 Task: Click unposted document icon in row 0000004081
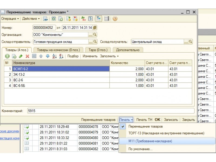[x=26, y=143]
